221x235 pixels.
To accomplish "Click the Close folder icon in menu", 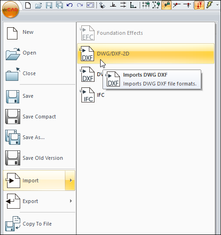I will pyautogui.click(x=13, y=74).
